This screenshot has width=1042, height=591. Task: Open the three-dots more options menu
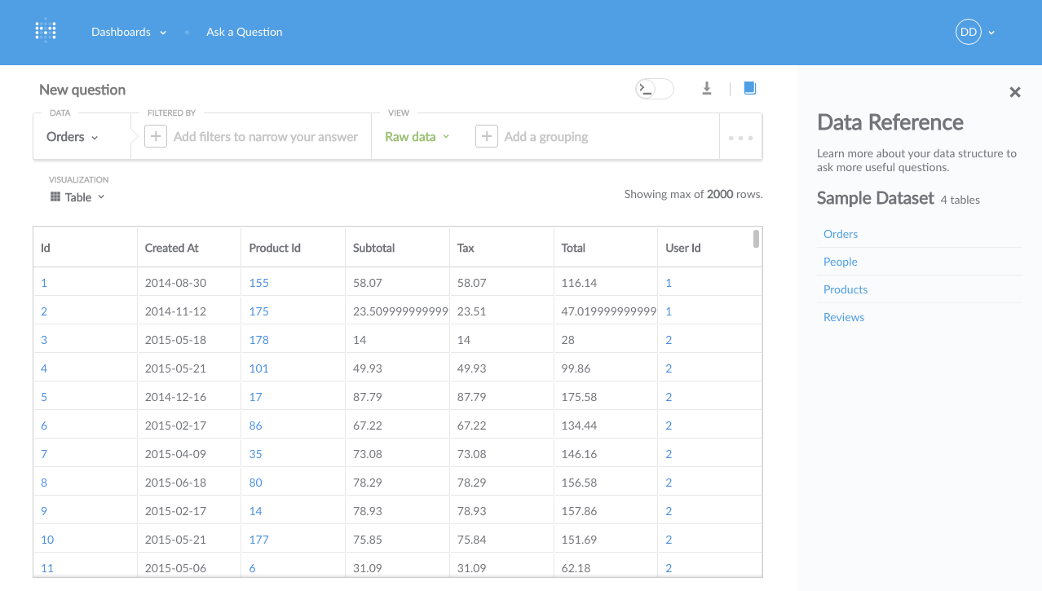click(x=740, y=138)
